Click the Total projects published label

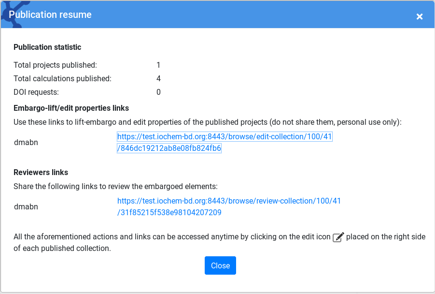coord(55,65)
